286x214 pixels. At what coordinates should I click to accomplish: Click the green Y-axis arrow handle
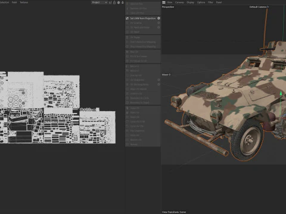point(281,93)
